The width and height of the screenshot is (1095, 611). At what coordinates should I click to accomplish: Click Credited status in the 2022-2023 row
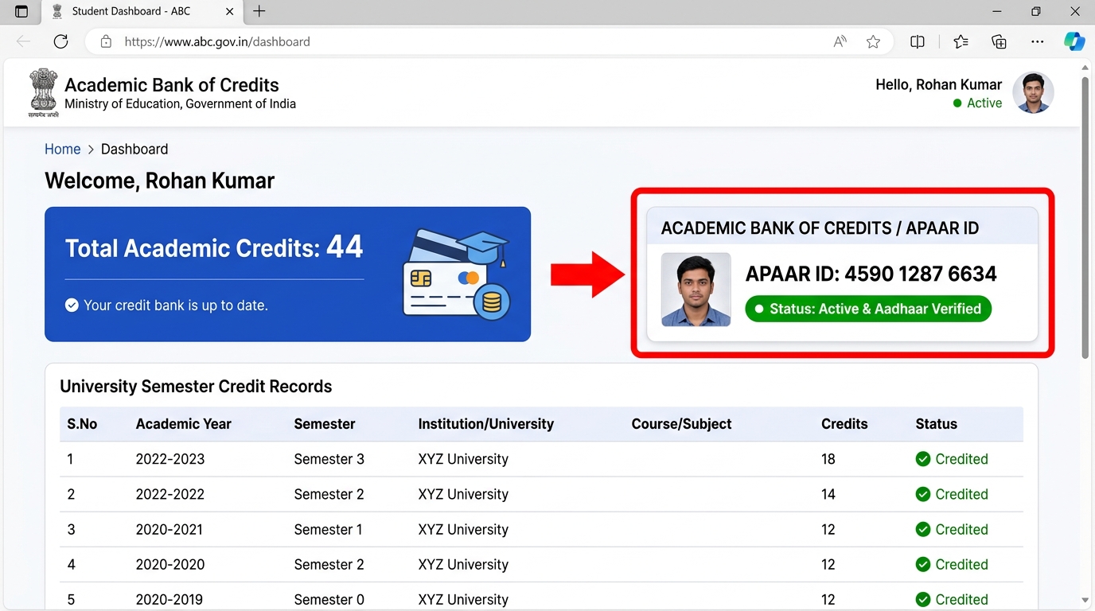952,459
